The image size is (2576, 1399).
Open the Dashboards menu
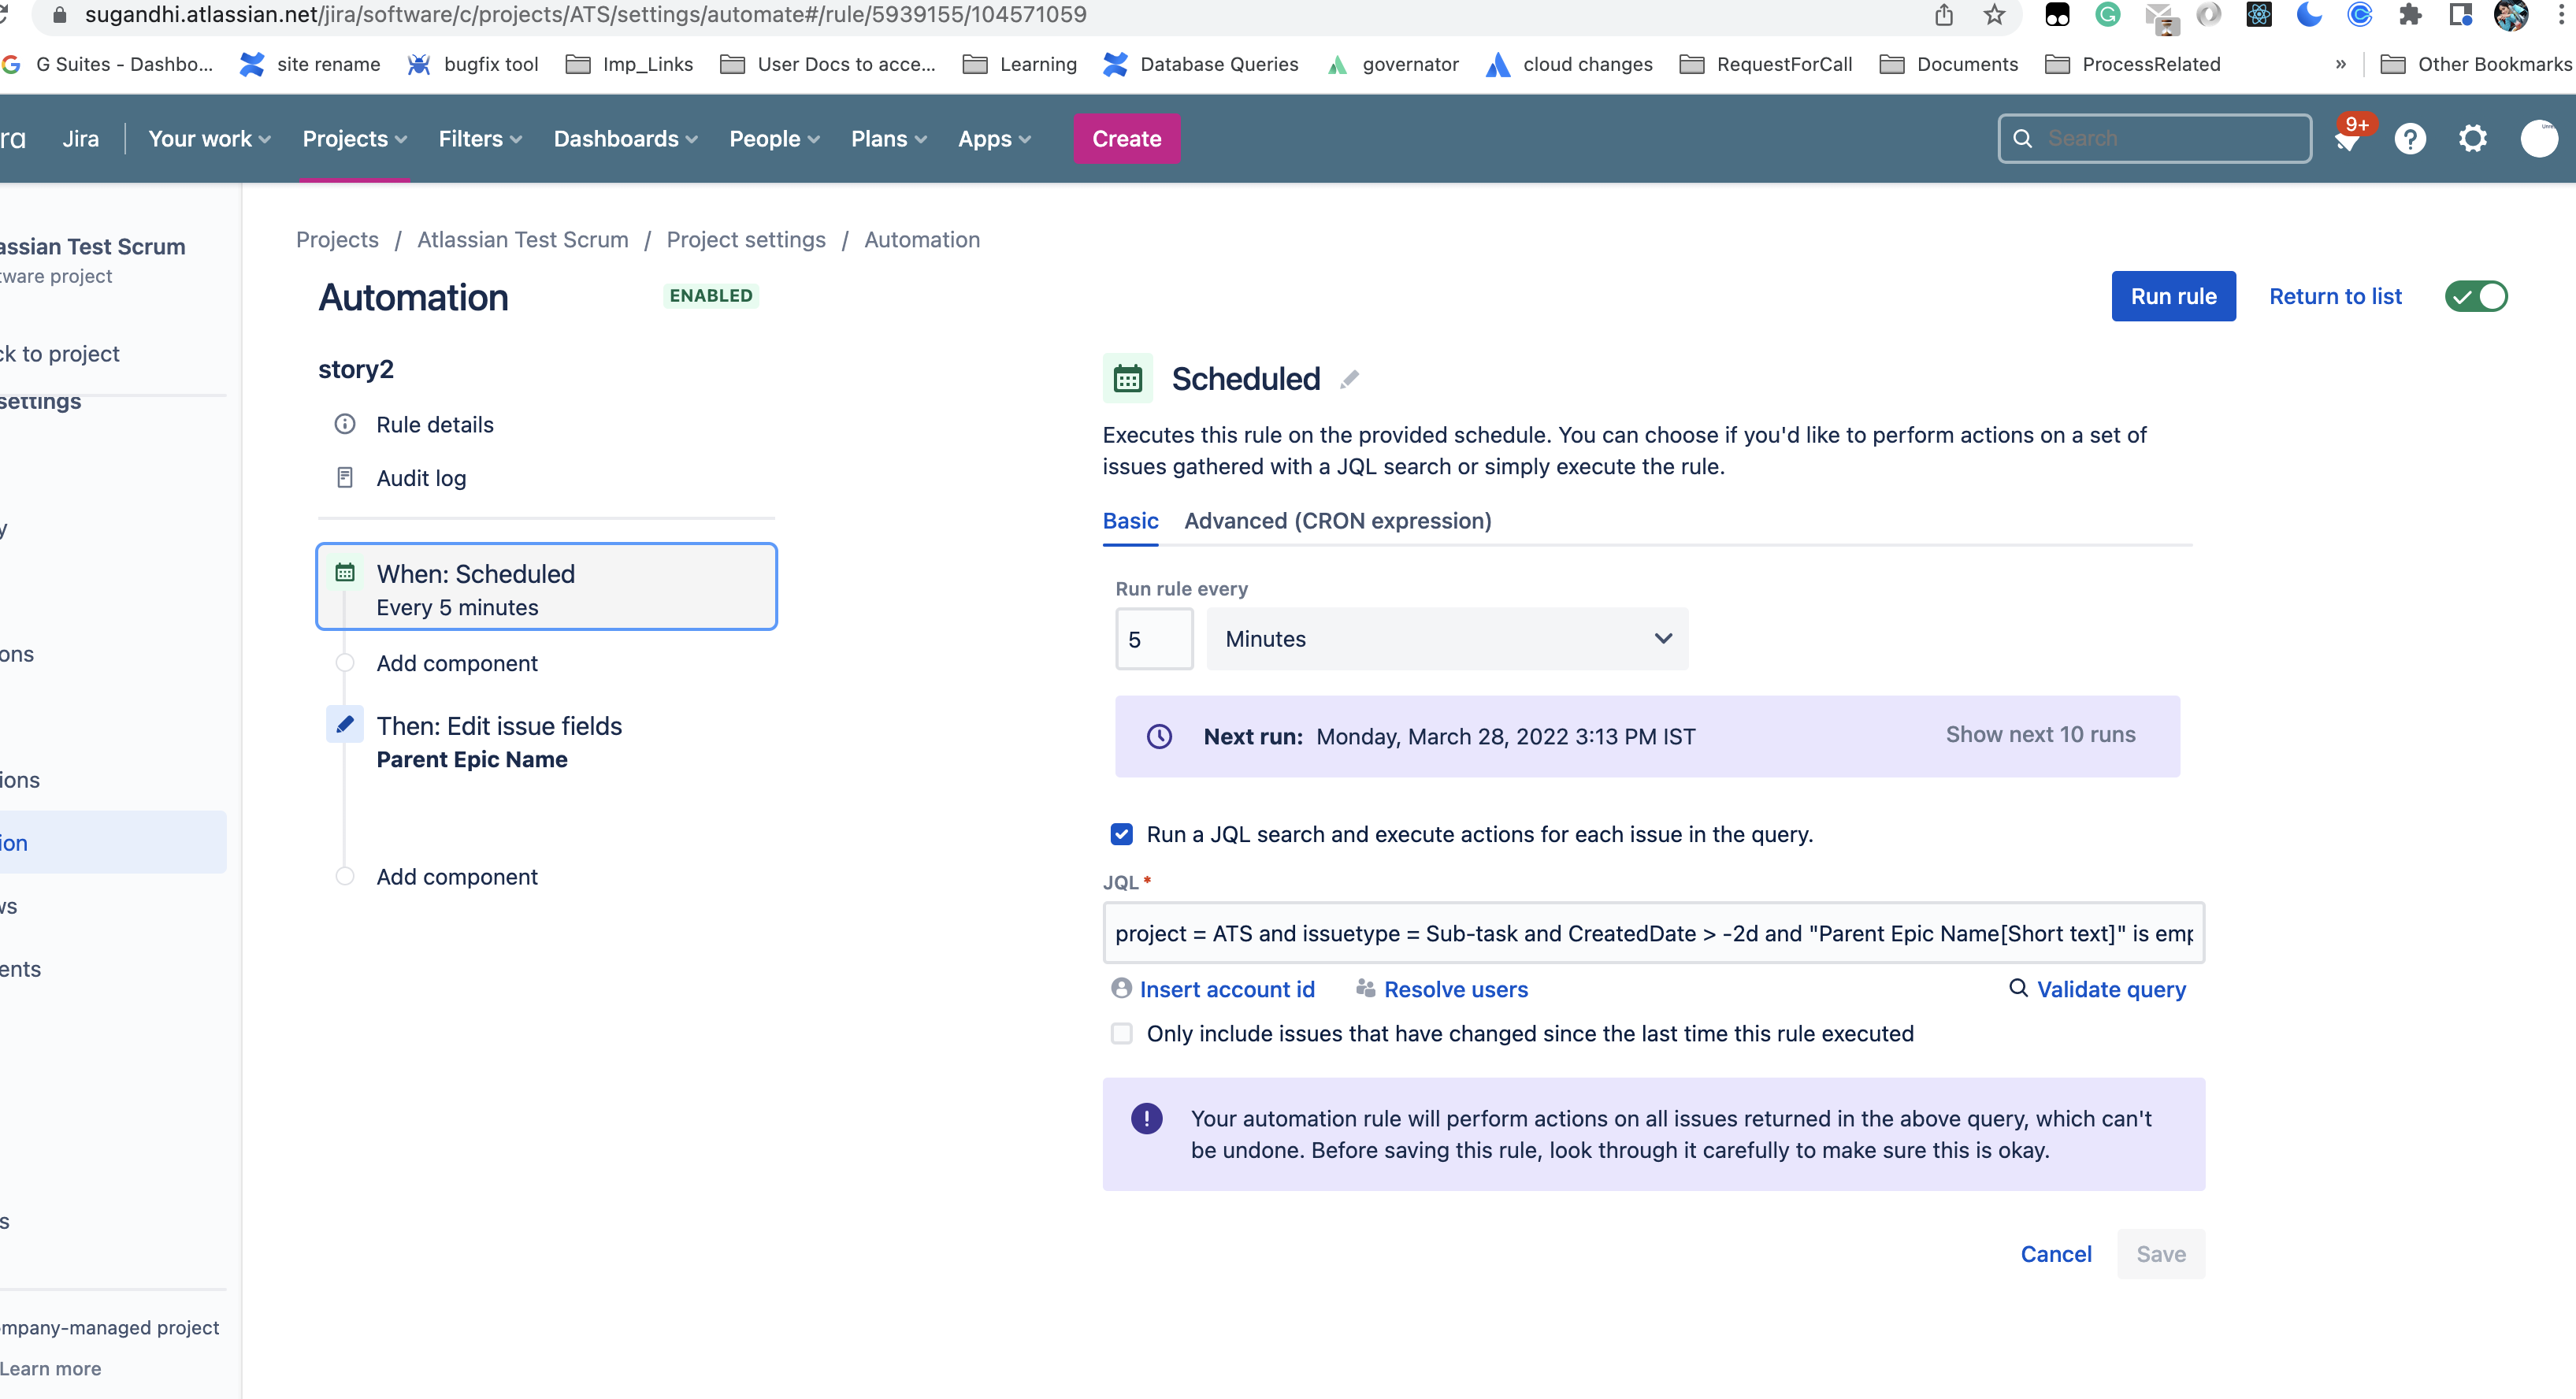[x=625, y=139]
